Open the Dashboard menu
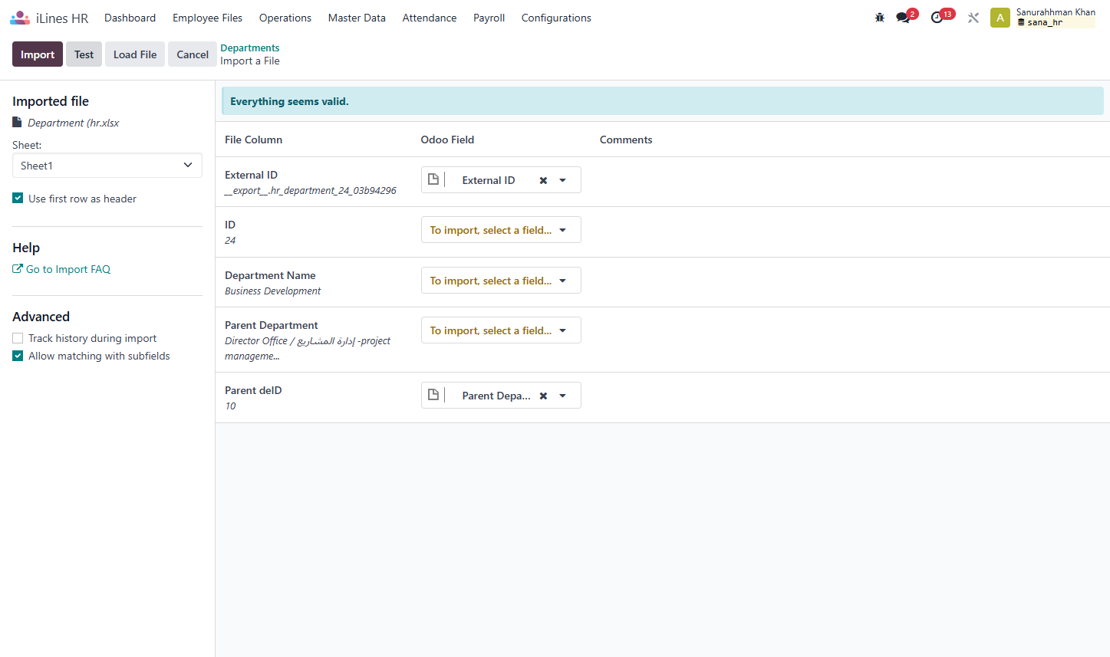Viewport: 1110px width, 657px height. (130, 18)
